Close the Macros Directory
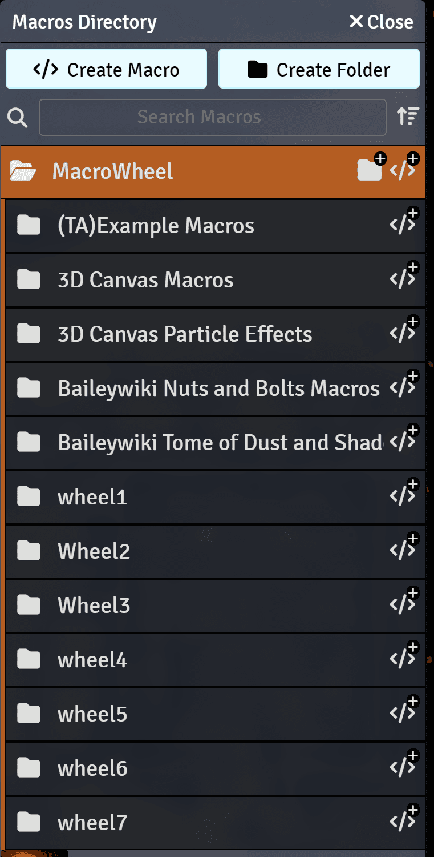The height and width of the screenshot is (857, 434). click(381, 22)
